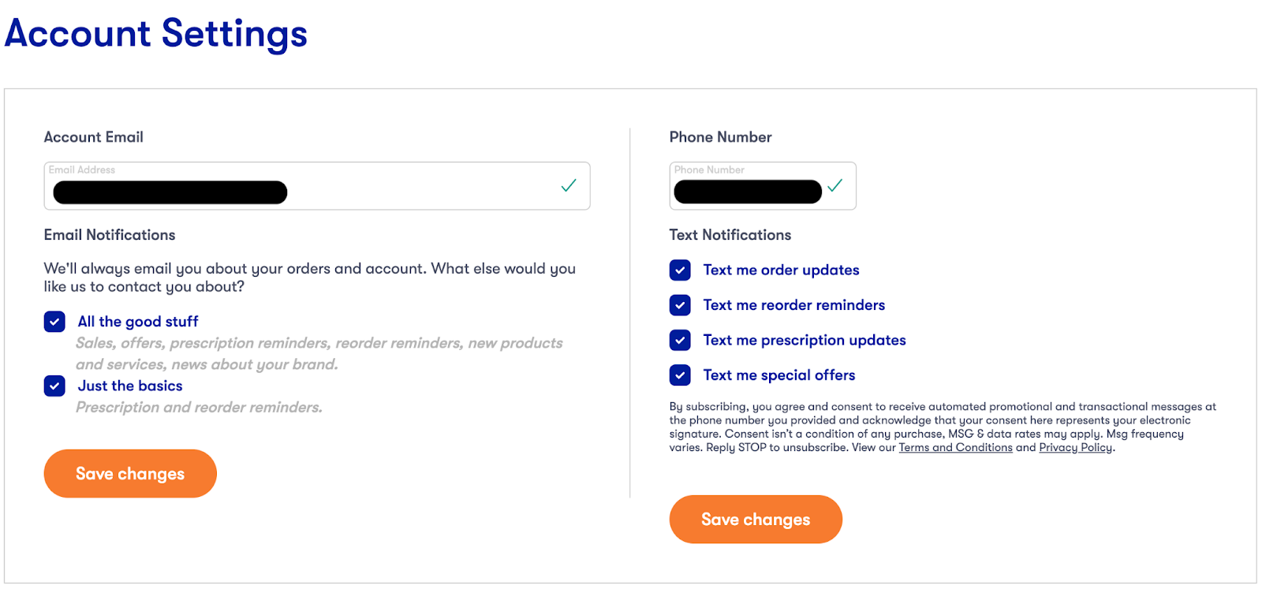Click the 'Account Settings' page heading
This screenshot has width=1262, height=593.
[x=156, y=34]
